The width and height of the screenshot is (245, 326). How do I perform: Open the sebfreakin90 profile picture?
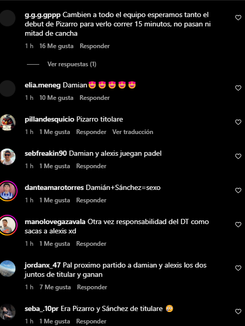[x=7, y=157]
